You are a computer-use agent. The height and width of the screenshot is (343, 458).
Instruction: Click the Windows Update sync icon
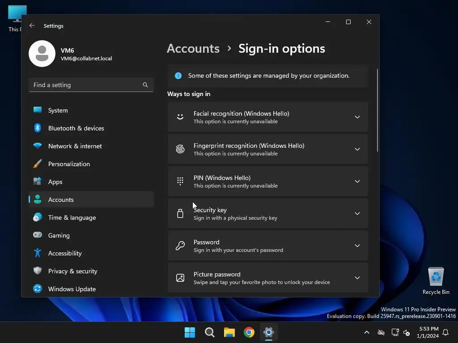click(x=38, y=289)
